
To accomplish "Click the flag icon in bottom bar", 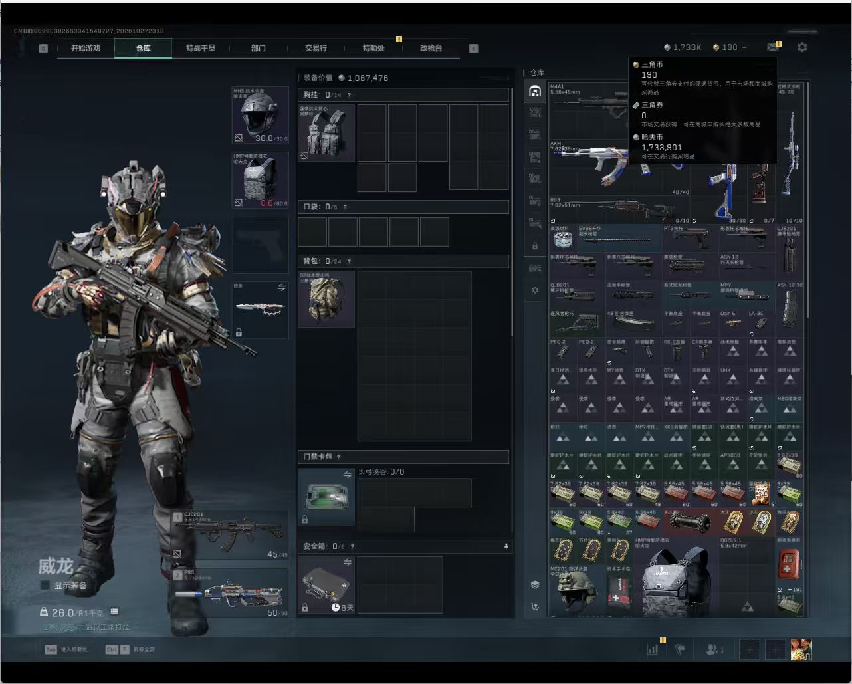I will pyautogui.click(x=680, y=649).
